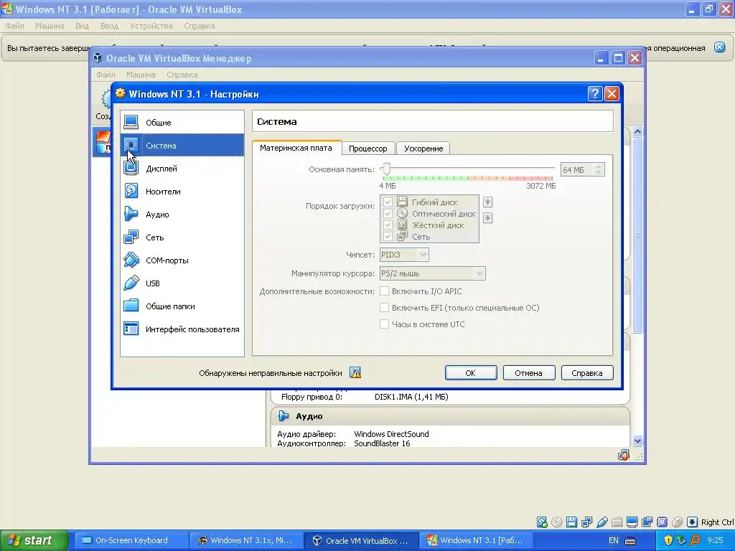Viewport: 735px width, 551px height.
Task: Open the Общие папки category
Action: (182, 306)
